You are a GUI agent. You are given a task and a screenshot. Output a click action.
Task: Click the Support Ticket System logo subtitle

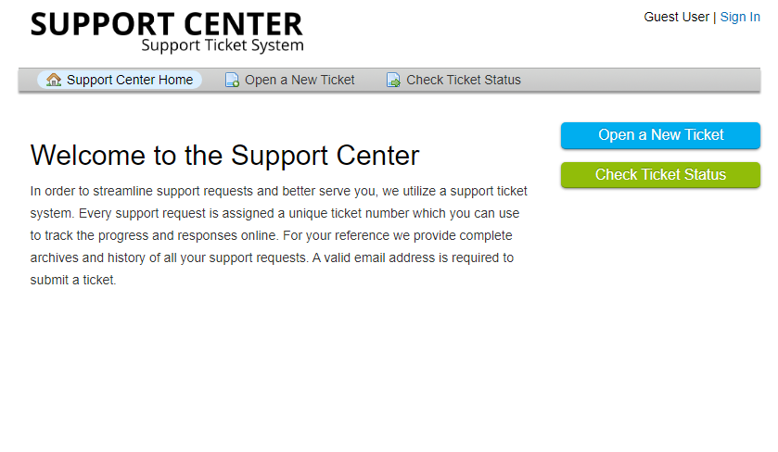pyautogui.click(x=223, y=45)
